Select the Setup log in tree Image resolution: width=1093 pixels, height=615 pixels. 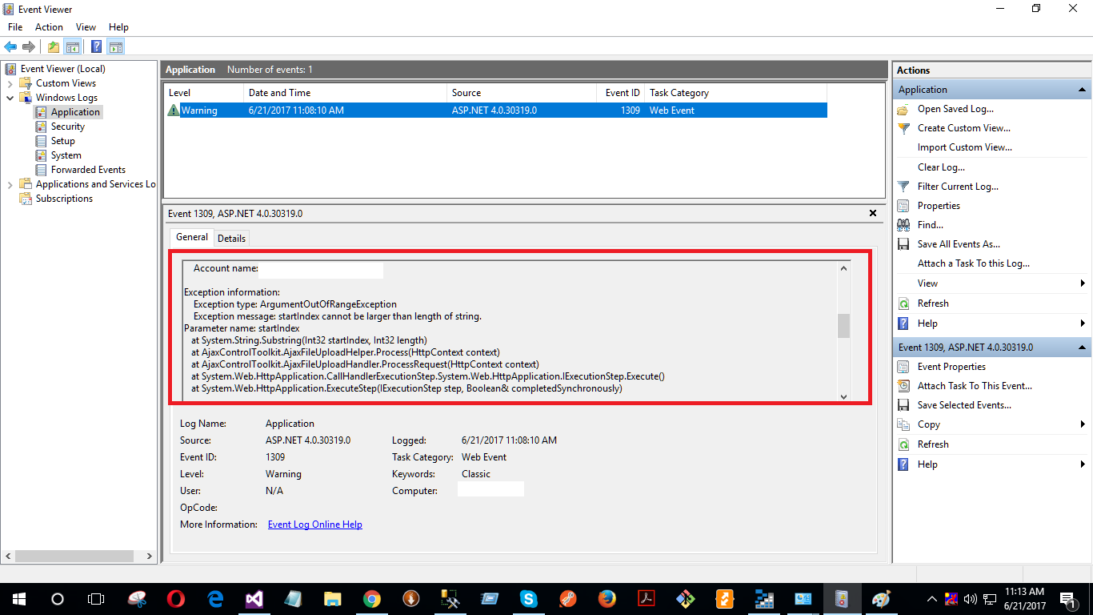click(x=63, y=141)
